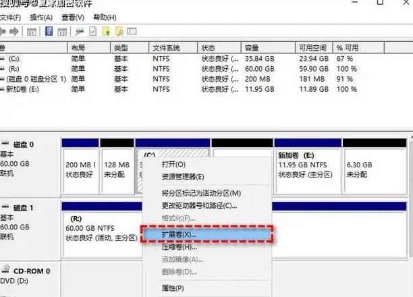Click the folder with green arrow icon
Viewport: 413px width, 297px height.
pyautogui.click(x=106, y=31)
